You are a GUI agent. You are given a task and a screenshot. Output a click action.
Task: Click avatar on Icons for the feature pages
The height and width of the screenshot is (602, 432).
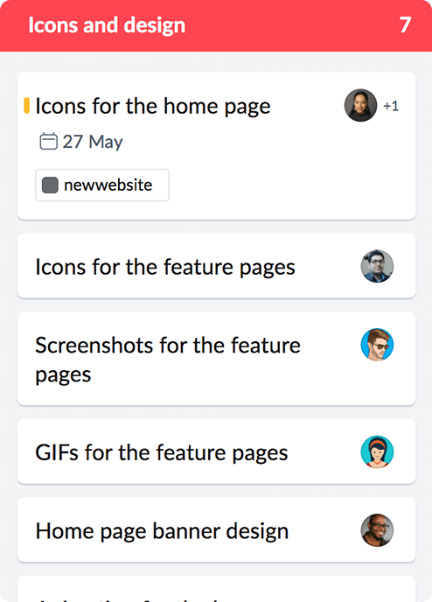[x=377, y=267]
